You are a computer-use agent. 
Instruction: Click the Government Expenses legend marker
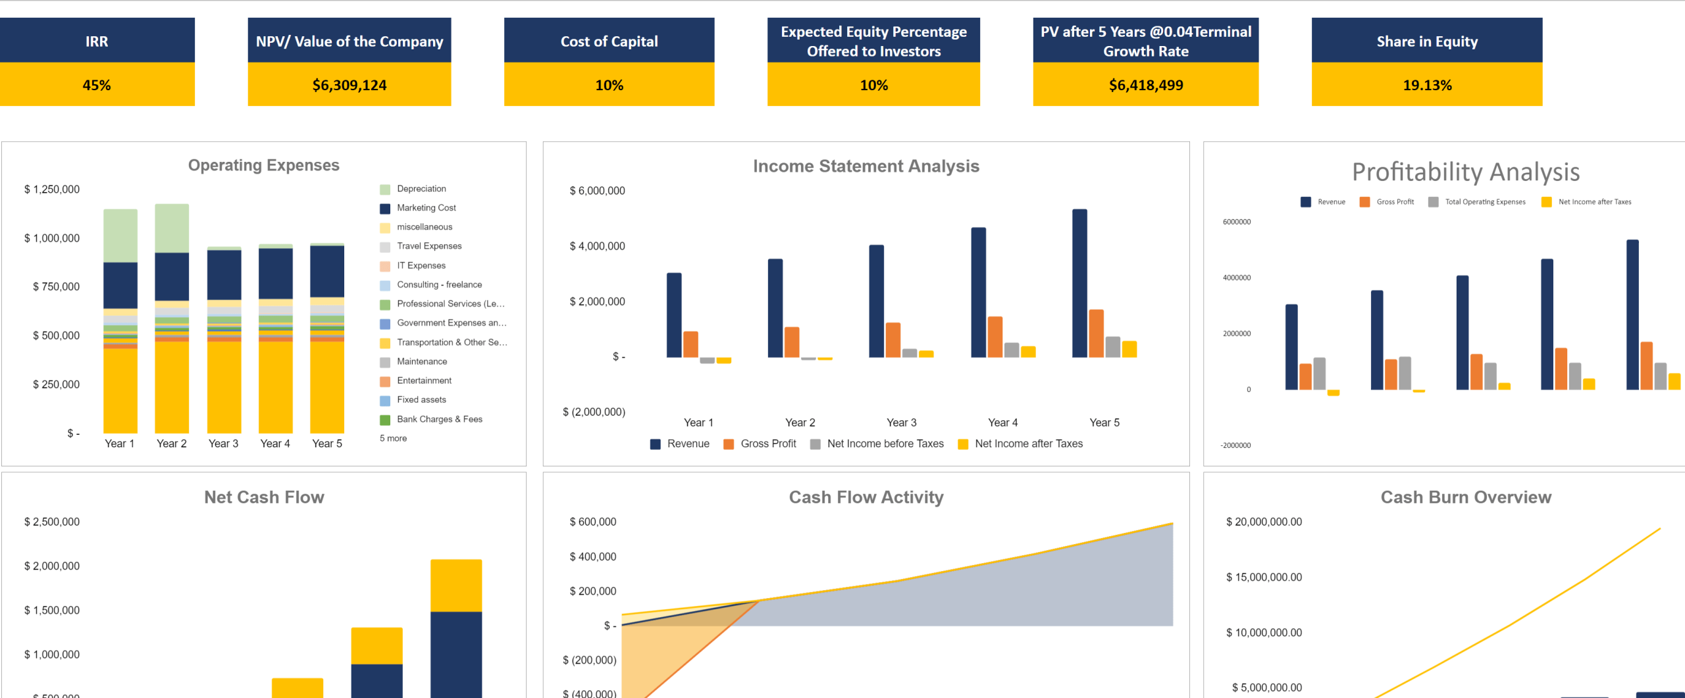click(x=385, y=322)
